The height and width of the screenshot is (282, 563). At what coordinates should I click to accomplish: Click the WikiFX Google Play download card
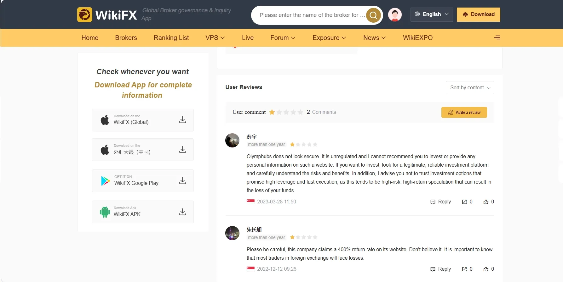click(x=143, y=181)
